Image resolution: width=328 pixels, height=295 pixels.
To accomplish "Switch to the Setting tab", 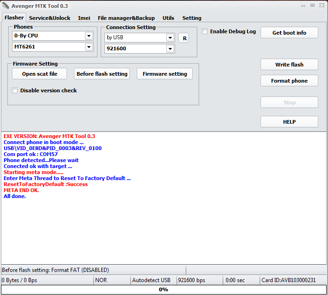I will 192,18.
